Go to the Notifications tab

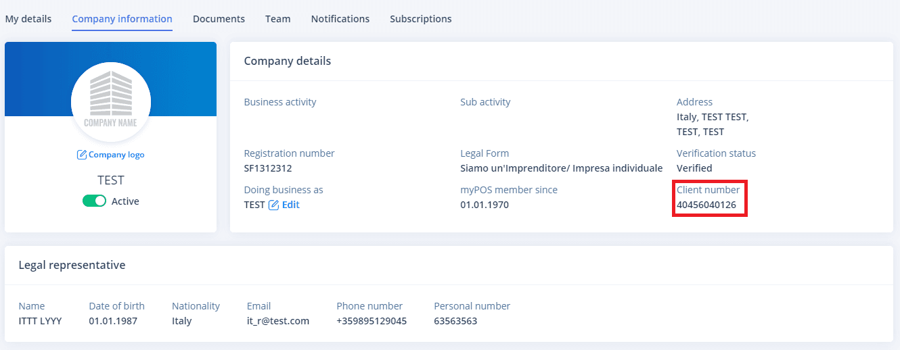click(340, 19)
